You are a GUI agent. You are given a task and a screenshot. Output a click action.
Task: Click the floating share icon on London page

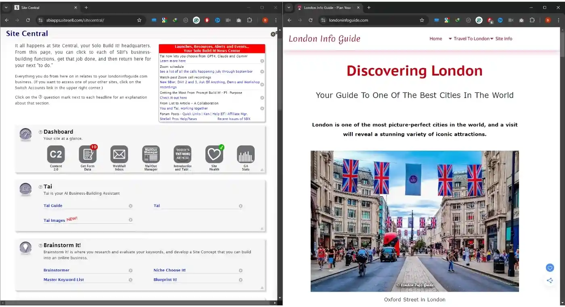click(x=550, y=280)
